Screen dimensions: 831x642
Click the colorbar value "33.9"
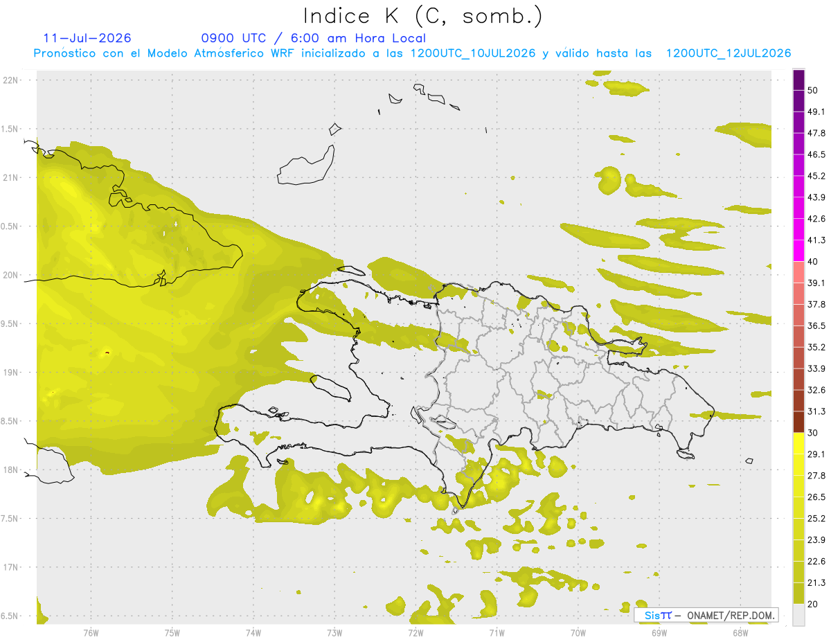816,369
